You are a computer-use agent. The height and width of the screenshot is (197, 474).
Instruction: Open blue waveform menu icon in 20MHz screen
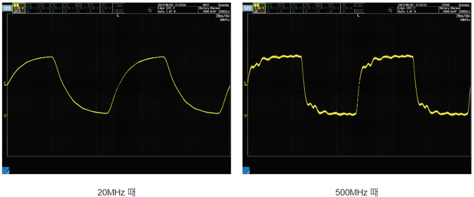click(5, 171)
